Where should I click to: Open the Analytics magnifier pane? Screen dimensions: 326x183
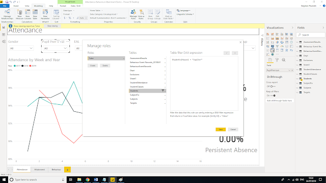pyautogui.click(x=284, y=60)
